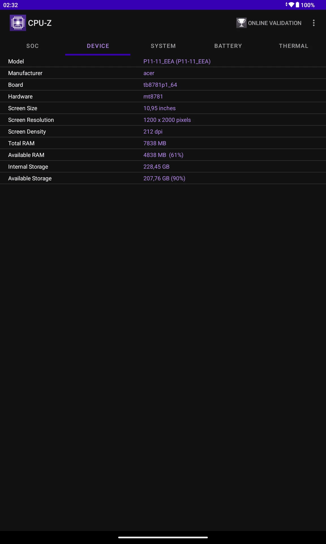The height and width of the screenshot is (544, 326).
Task: Click the trophy validation icon
Action: (x=241, y=23)
